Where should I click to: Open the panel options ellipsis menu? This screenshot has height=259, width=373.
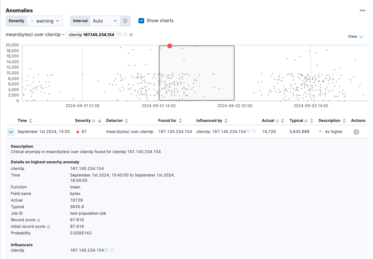(x=362, y=10)
